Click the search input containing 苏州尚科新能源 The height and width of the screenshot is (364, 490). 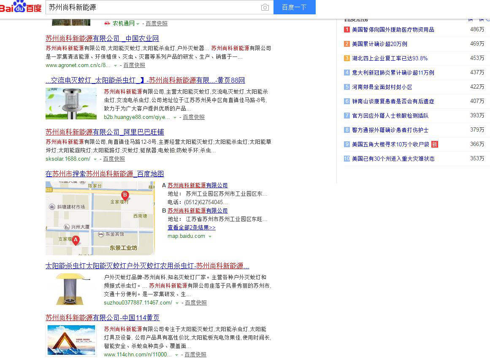coord(152,7)
